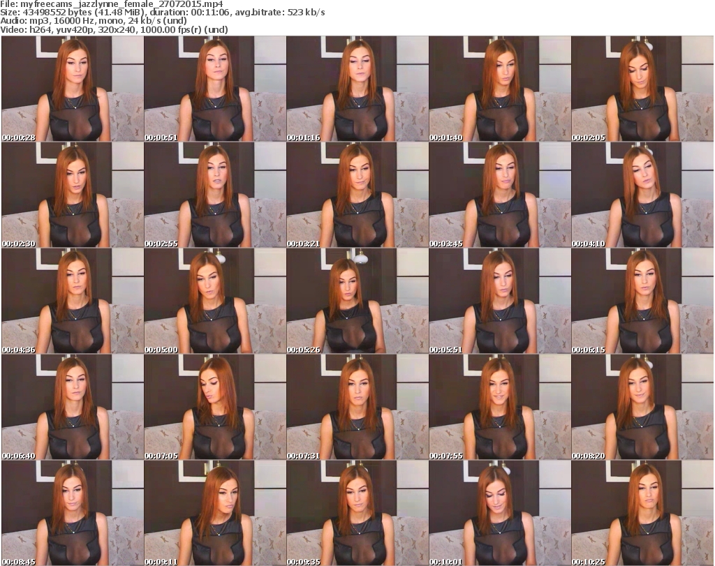Click the thumbnail at 00:01:40

click(x=500, y=89)
